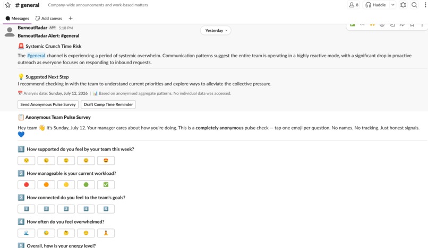Select the red circle workload answer
This screenshot has width=428, height=248.
point(26,185)
